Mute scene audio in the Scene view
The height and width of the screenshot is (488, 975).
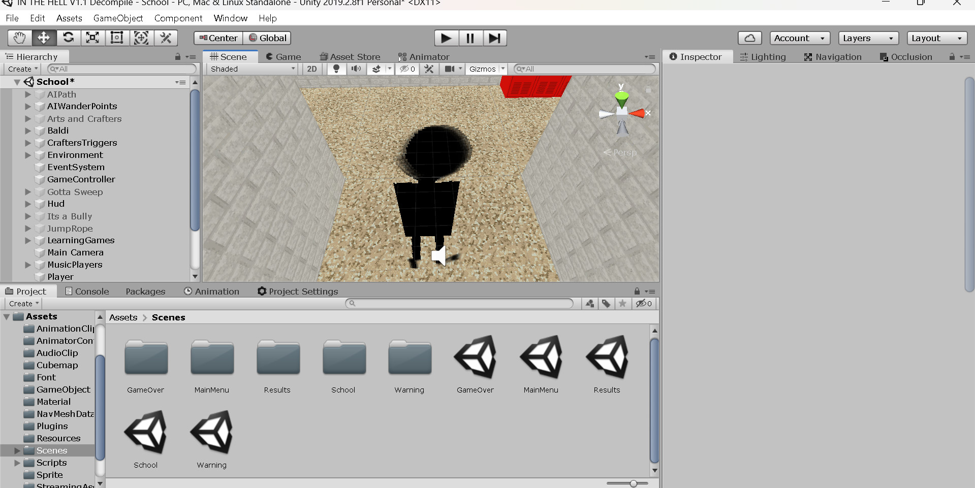coord(356,69)
